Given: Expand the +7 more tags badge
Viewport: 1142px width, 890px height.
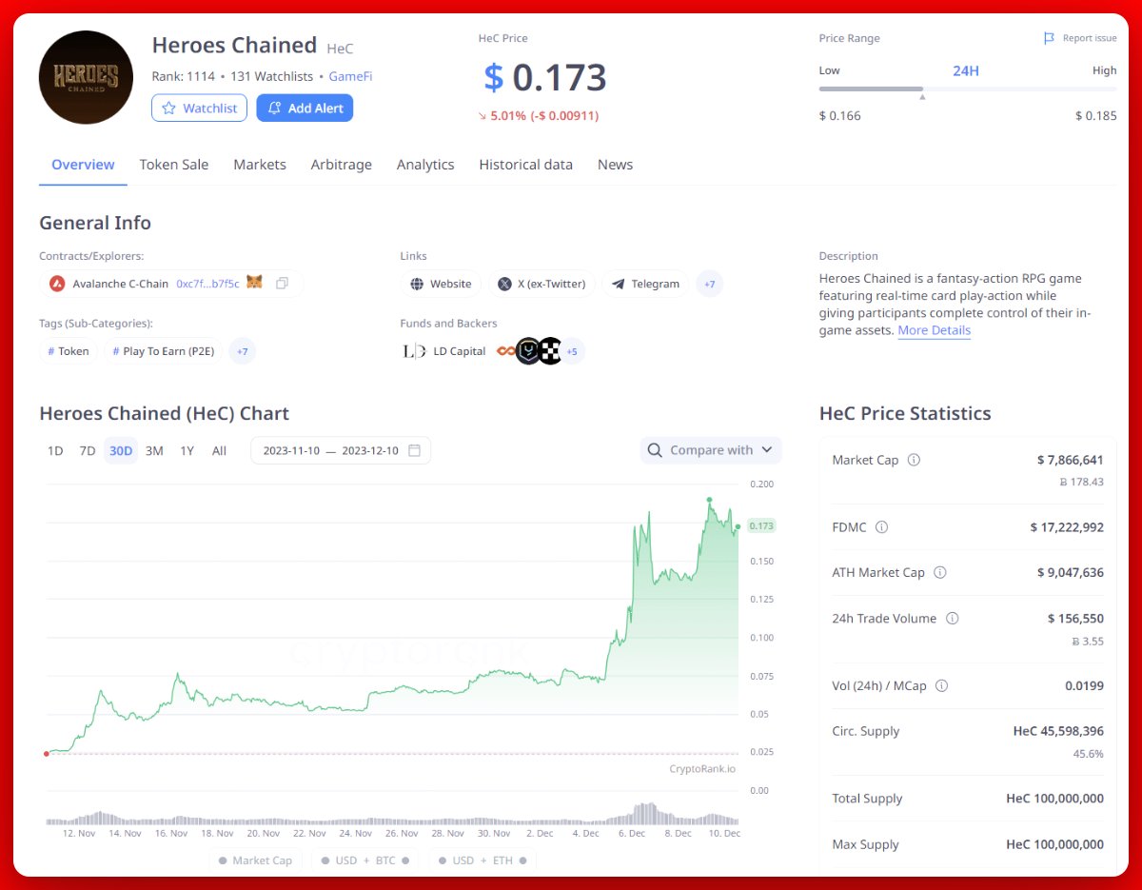Looking at the screenshot, I should point(243,351).
